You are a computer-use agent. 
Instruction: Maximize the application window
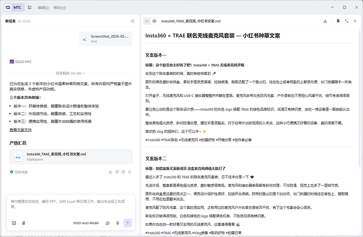(345, 7)
